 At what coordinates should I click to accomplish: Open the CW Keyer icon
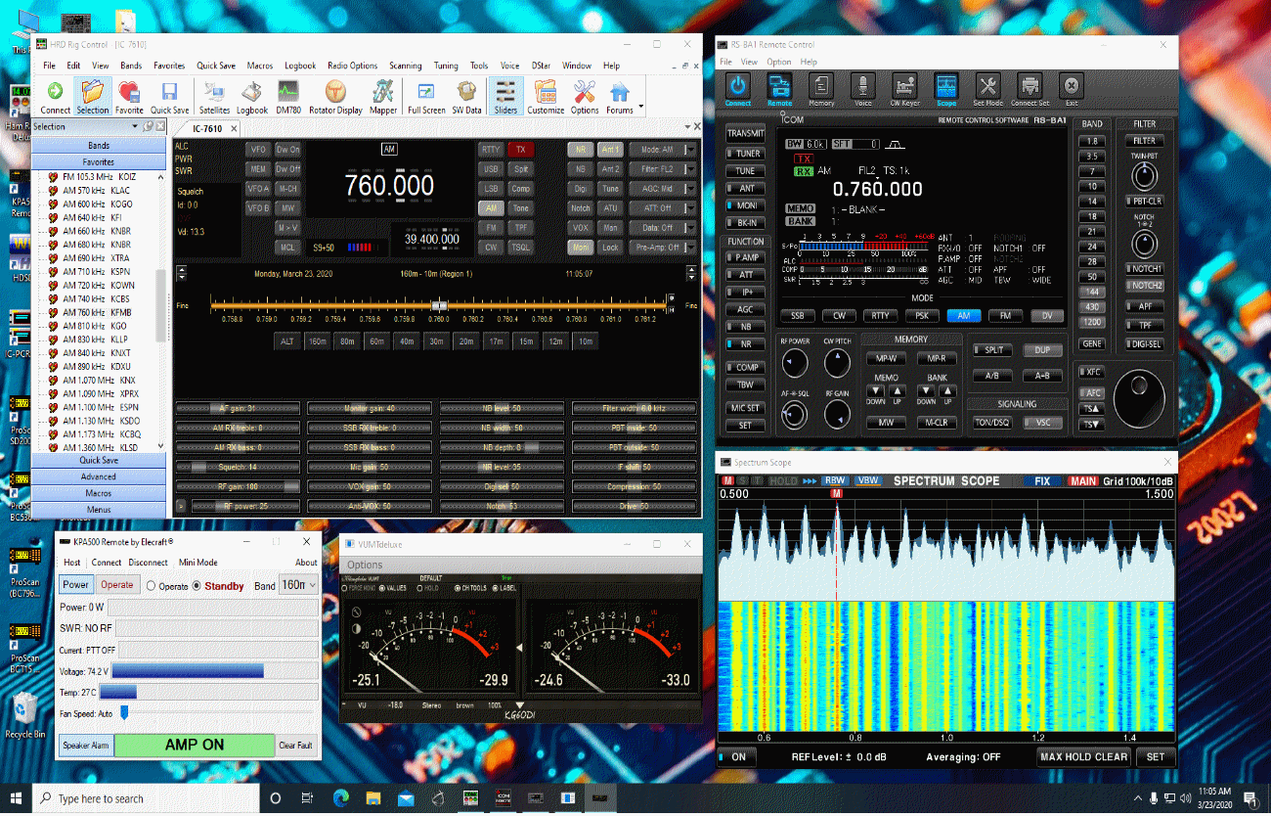[x=904, y=89]
